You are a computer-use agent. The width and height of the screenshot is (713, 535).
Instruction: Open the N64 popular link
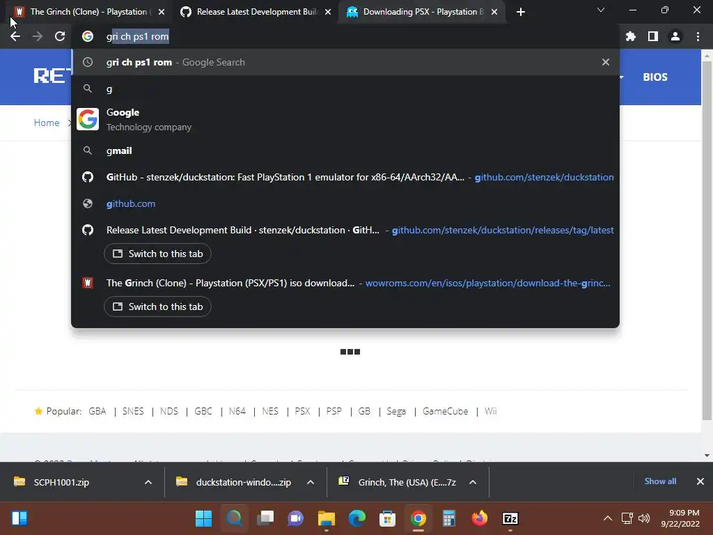pos(237,411)
